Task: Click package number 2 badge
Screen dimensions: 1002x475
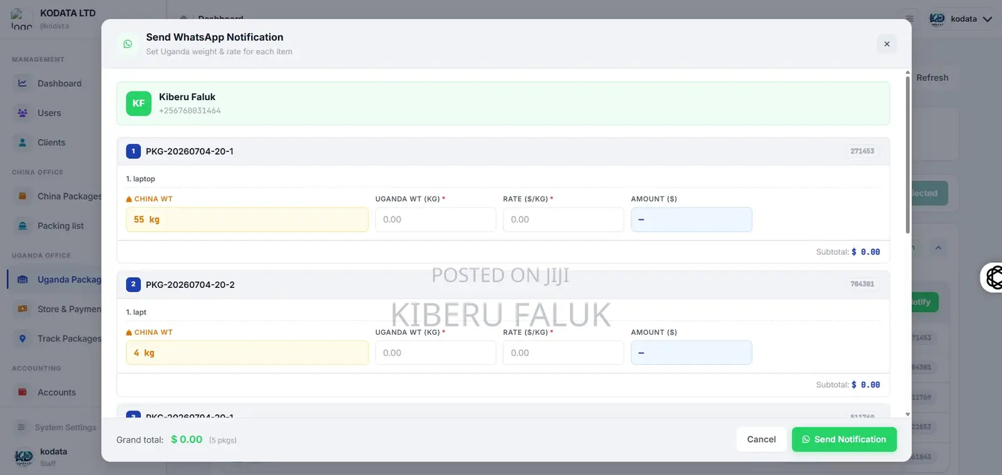Action: 133,284
